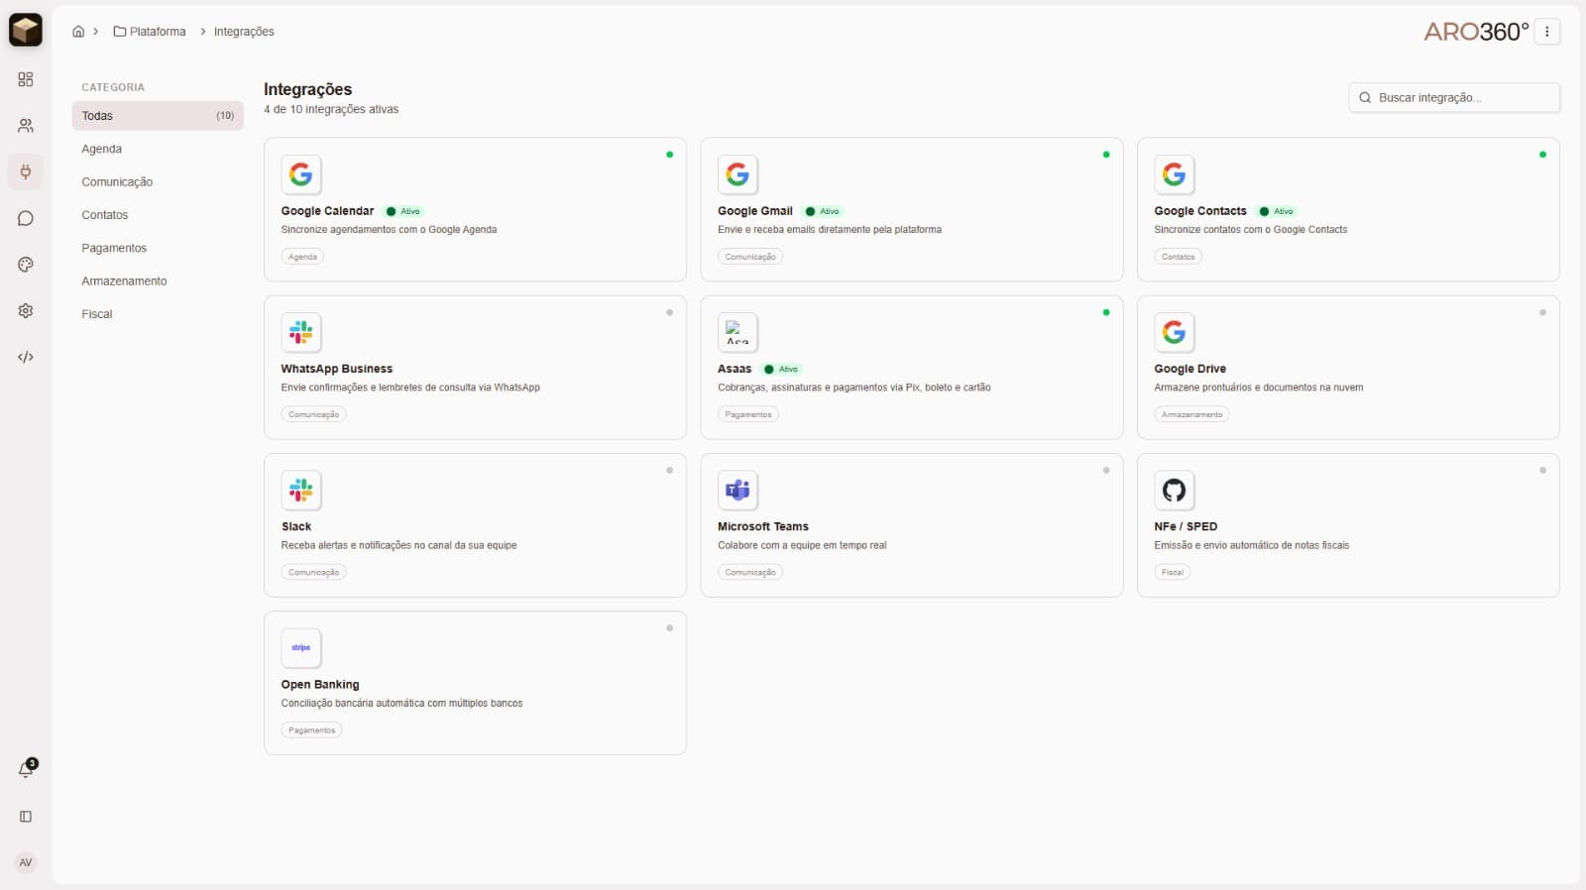Click the Google Calendar logo icon
Viewport: 1586px width, 890px height.
301,174
